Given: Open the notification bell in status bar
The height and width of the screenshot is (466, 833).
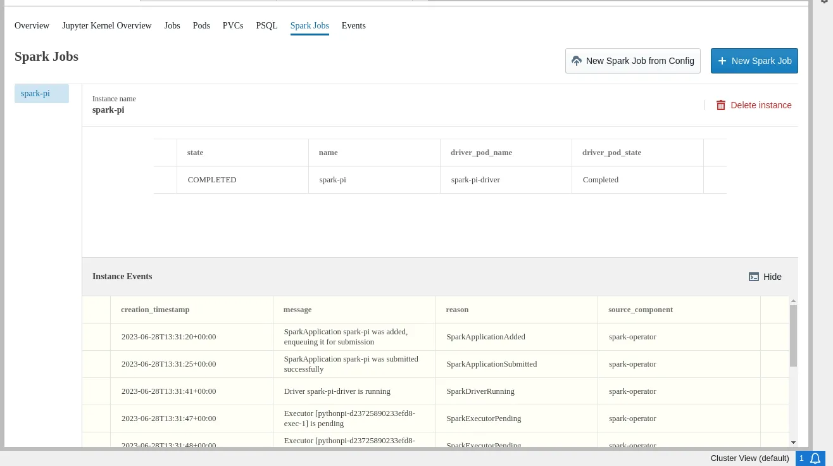Looking at the screenshot, I should pos(816,458).
